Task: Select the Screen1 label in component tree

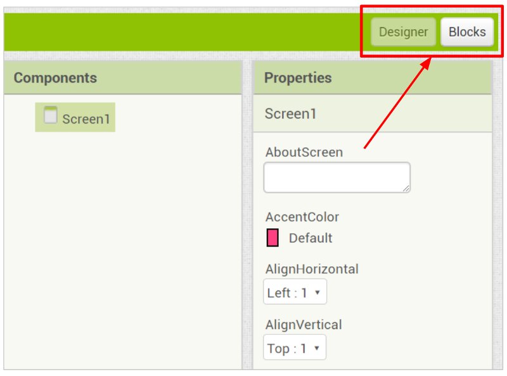Action: pyautogui.click(x=86, y=119)
